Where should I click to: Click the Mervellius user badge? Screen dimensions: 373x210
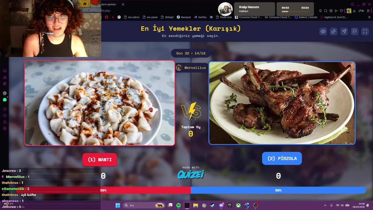click(x=191, y=68)
